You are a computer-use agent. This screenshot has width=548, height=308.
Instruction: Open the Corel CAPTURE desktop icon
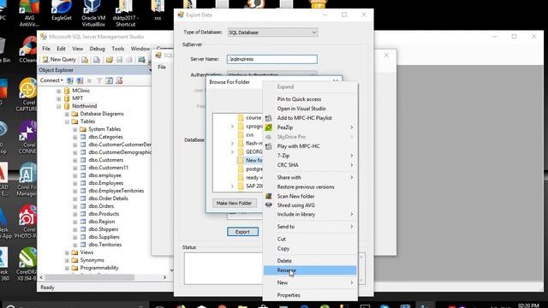28,95
